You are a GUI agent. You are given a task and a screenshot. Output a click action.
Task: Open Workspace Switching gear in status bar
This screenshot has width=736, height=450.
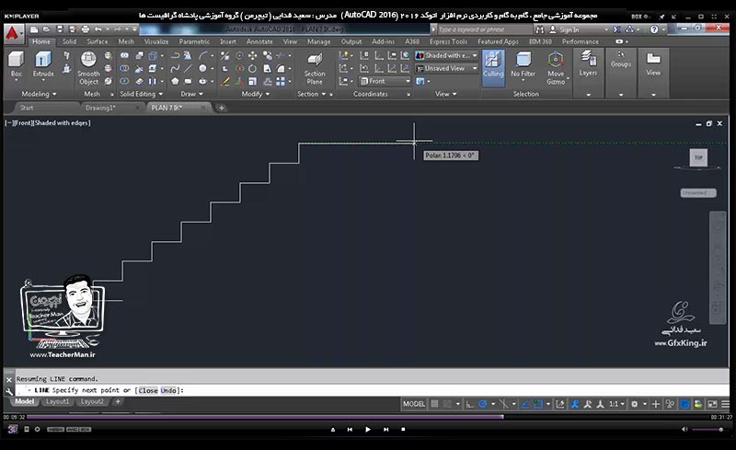(635, 404)
